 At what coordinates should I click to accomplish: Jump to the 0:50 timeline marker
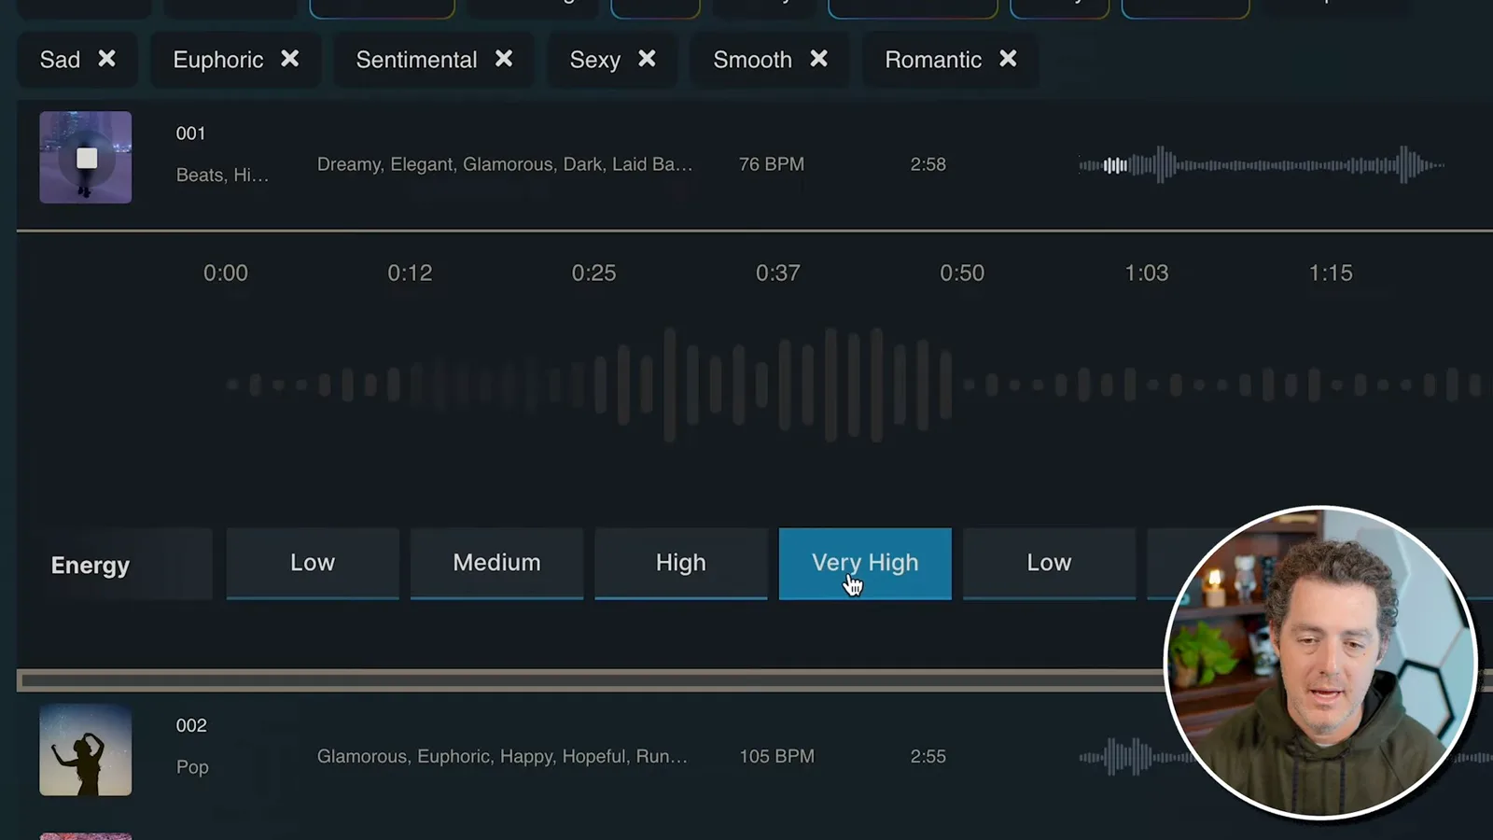pos(962,273)
